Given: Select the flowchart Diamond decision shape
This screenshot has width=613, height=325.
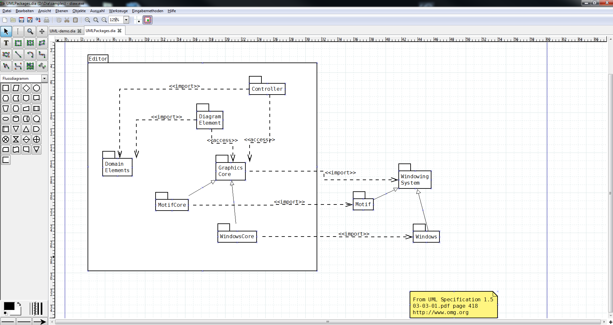Looking at the screenshot, I should tap(26, 88).
